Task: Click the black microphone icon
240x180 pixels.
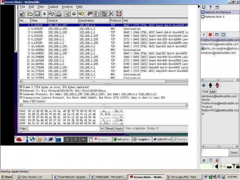Action: coord(210,85)
